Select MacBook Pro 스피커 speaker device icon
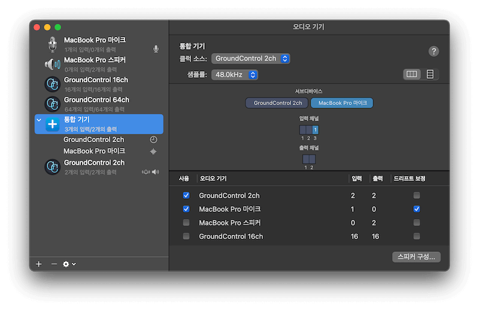The image size is (479, 310). tap(53, 65)
